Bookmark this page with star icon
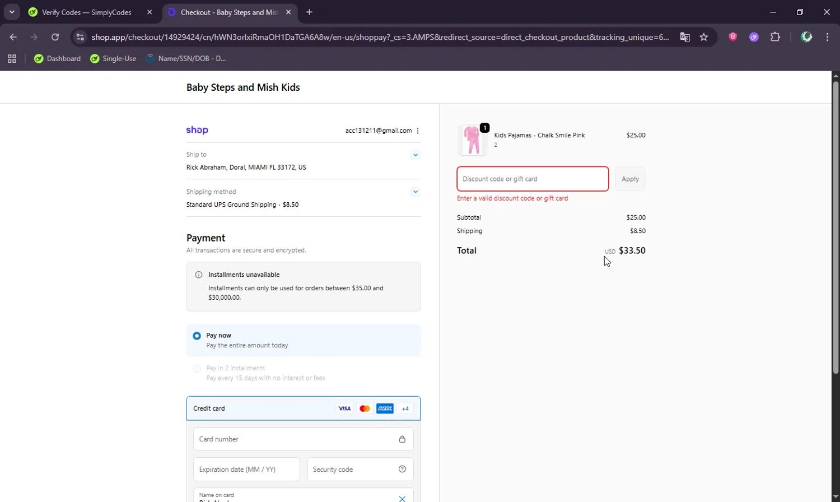This screenshot has width=840, height=502. (x=704, y=37)
